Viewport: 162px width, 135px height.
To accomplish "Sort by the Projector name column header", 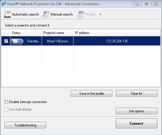I will pyautogui.click(x=57, y=33).
